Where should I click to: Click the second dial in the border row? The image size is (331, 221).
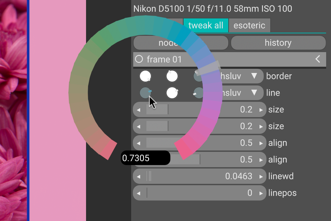(x=172, y=76)
